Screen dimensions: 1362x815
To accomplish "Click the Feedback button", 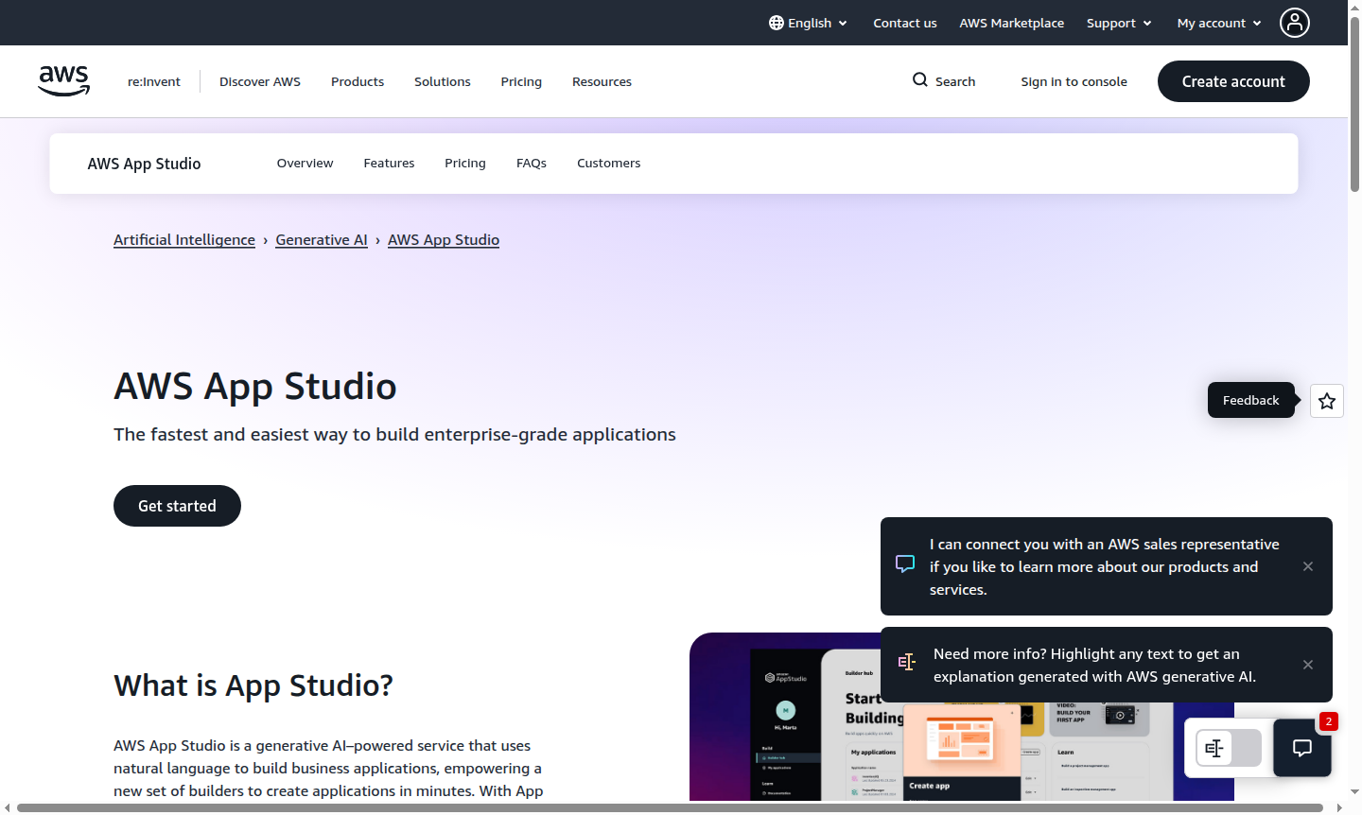I will click(1250, 400).
